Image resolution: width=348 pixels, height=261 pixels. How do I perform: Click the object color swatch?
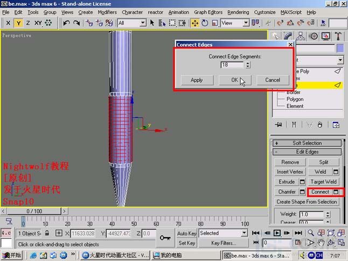[340, 48]
